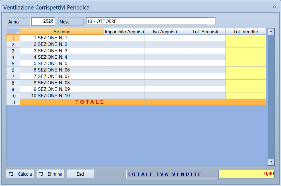
Task: Click the yellow Tot. Vendite cell of SEZIONE N. 3
Action: pos(246,51)
